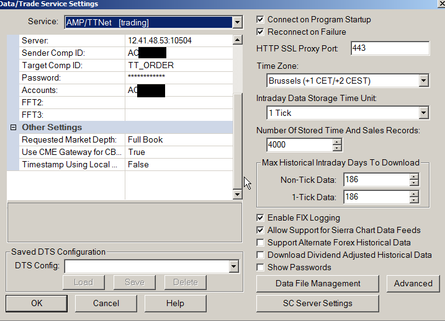Click the settings list scroll up arrow

tap(237, 40)
